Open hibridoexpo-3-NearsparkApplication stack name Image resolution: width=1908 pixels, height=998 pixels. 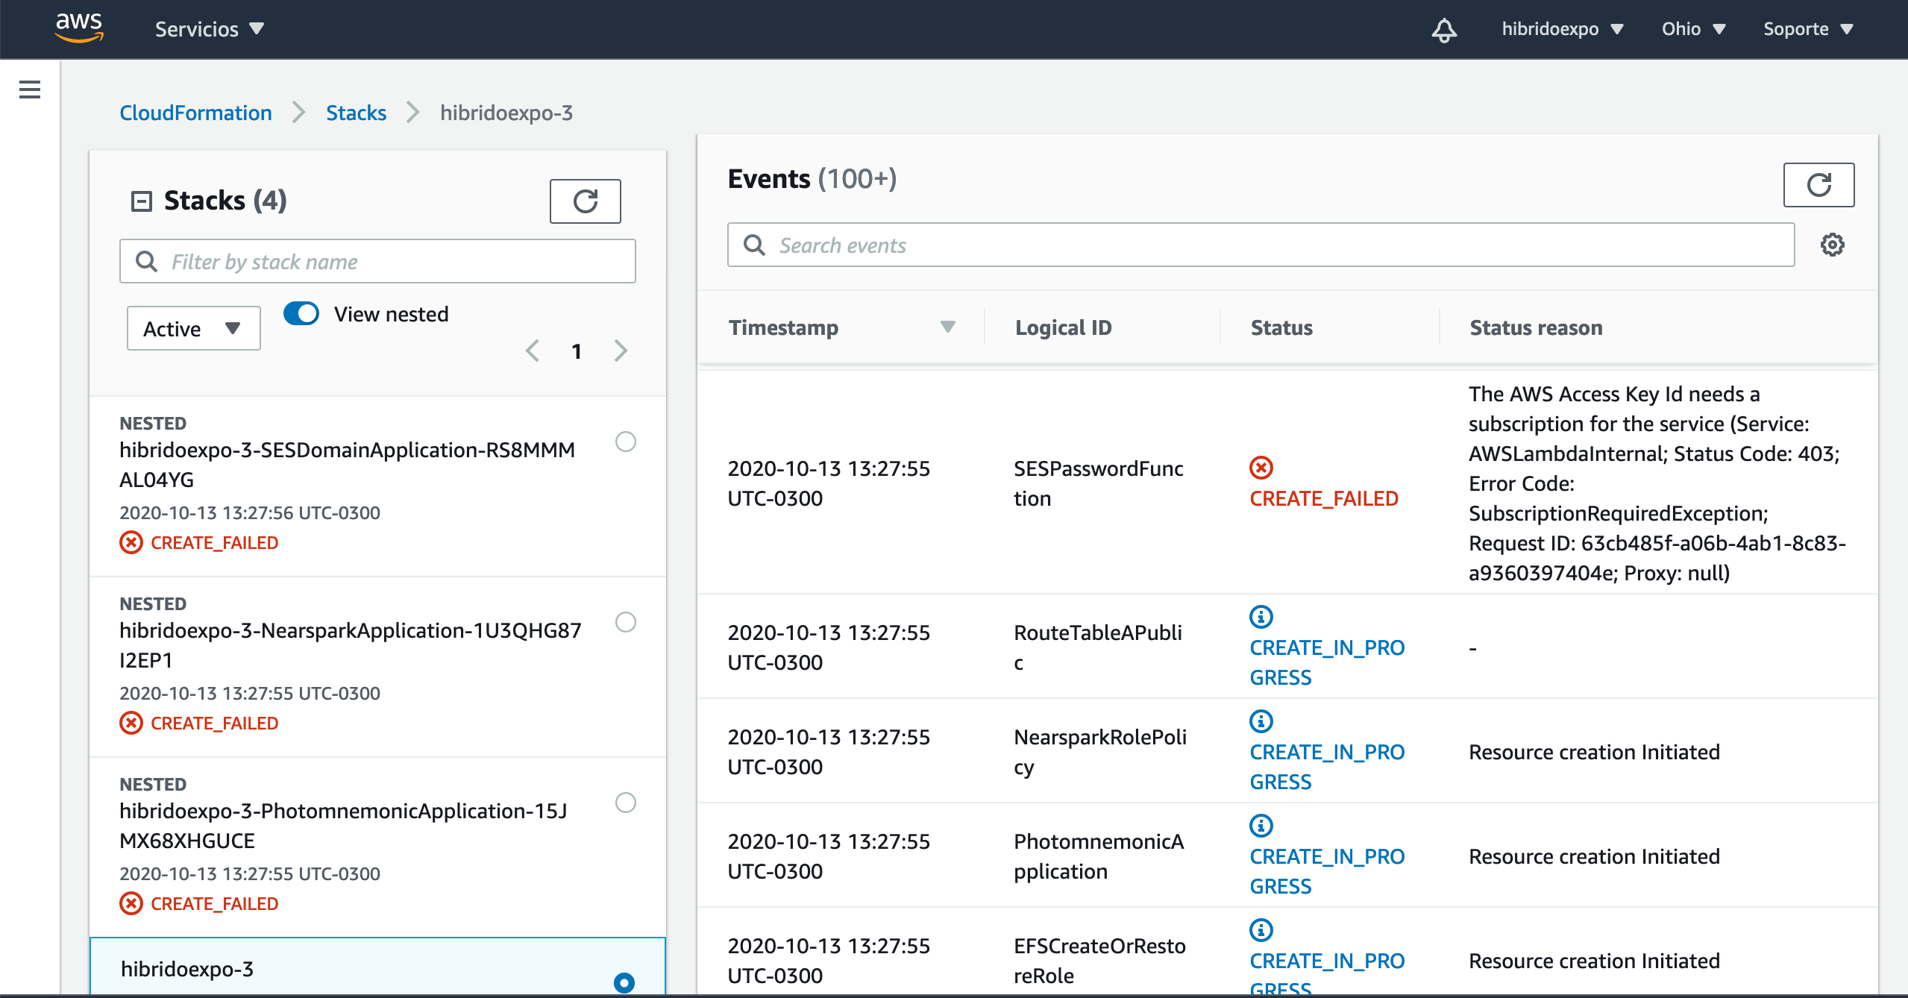(x=351, y=645)
